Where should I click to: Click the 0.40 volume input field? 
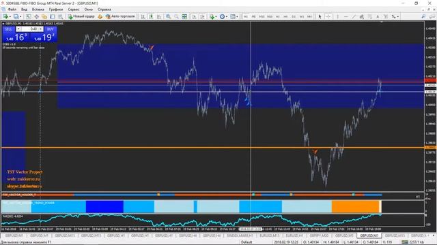click(x=29, y=29)
